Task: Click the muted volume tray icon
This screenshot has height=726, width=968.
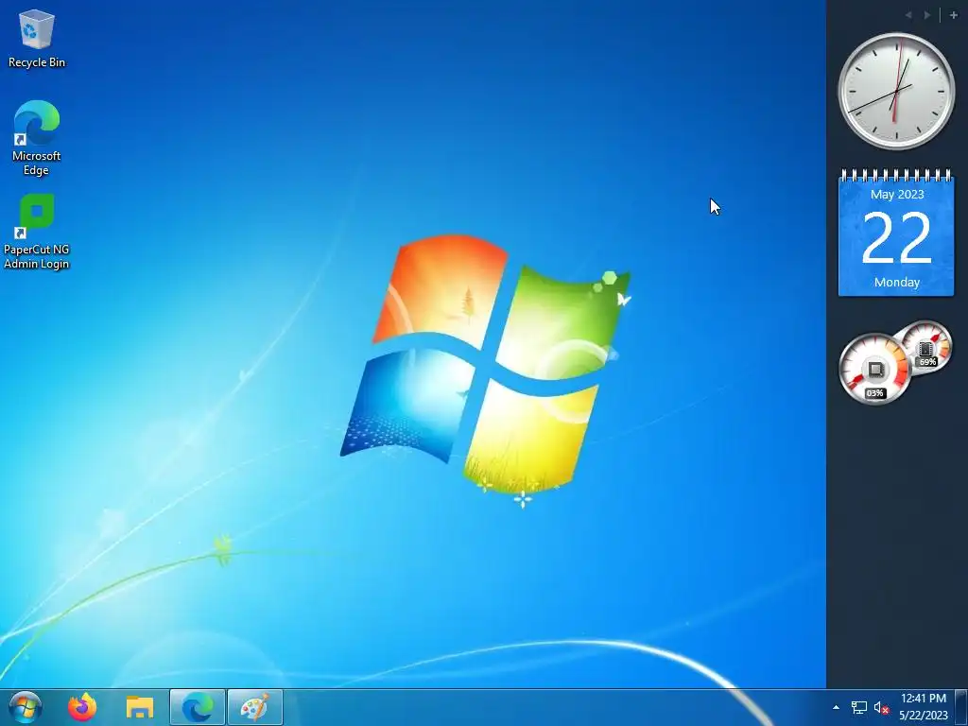Action: coord(881,707)
